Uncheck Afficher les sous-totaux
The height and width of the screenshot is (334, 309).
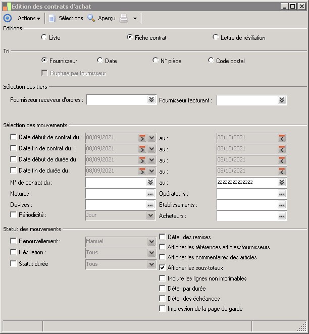pos(163,267)
